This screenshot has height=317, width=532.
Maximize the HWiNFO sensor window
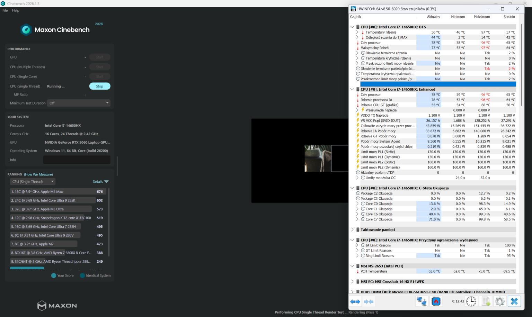(503, 9)
